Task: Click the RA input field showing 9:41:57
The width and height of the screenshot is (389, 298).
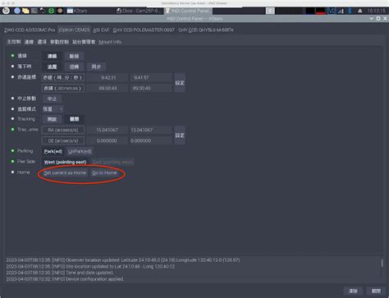Action: pyautogui.click(x=151, y=78)
